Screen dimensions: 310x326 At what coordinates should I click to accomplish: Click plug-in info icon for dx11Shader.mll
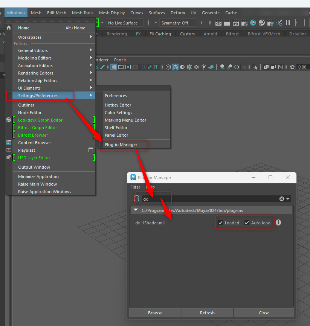(x=278, y=223)
